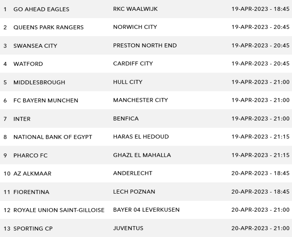Open the Queens Park Rangers entry
Image resolution: width=292 pixels, height=237 pixels.
click(x=49, y=27)
